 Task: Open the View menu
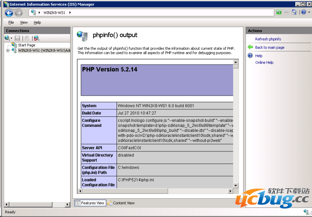tap(24, 23)
